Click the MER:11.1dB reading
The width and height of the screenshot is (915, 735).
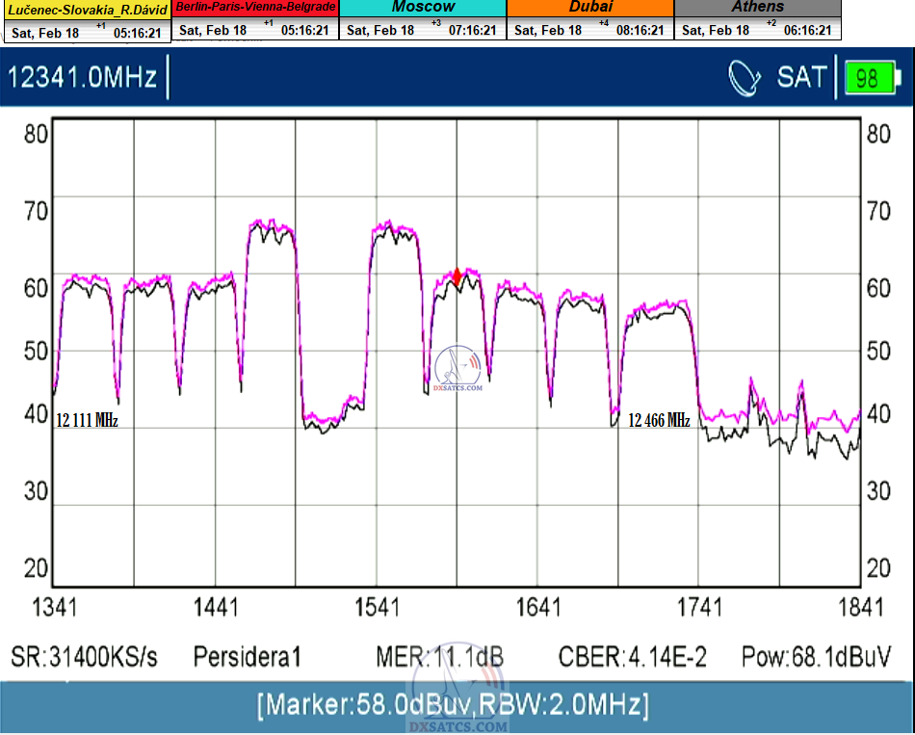click(439, 657)
